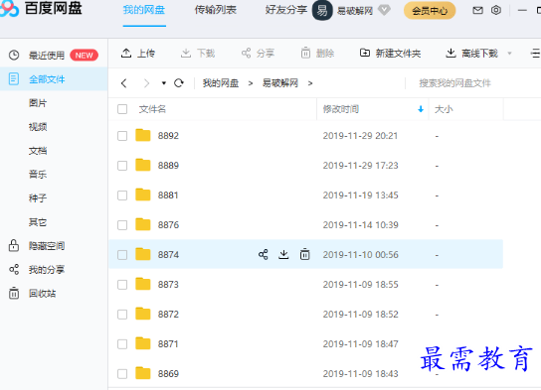The width and height of the screenshot is (541, 390).
Task: Click the 8892 folder icon
Action: coord(143,135)
